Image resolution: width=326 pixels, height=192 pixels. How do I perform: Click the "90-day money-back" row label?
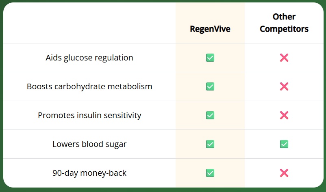point(89,173)
